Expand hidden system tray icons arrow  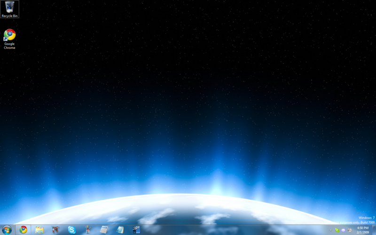(x=330, y=230)
